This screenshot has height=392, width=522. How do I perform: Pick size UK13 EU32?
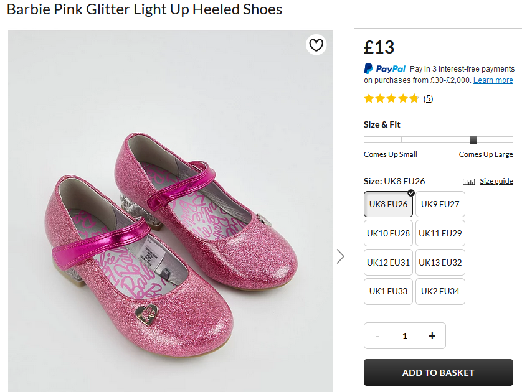[440, 263]
